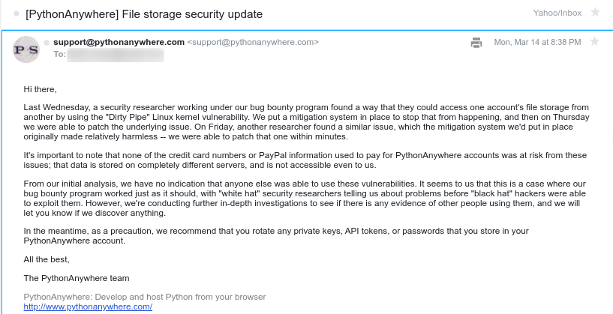Click the File storage security update subject
Screen dimensions: 613x314
[141, 13]
